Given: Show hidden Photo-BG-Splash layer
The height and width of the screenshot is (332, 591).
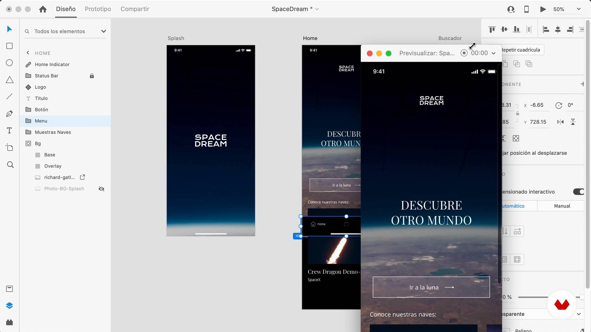Looking at the screenshot, I should click(x=101, y=189).
